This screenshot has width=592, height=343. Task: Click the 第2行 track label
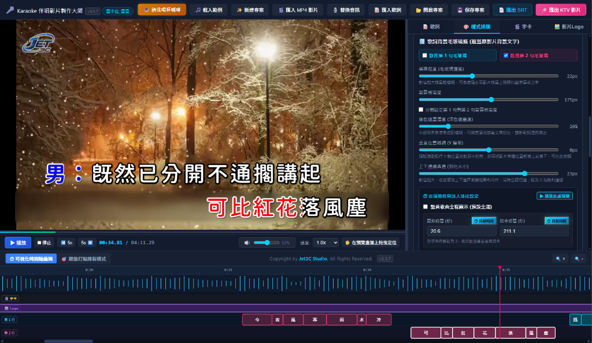[x=10, y=333]
